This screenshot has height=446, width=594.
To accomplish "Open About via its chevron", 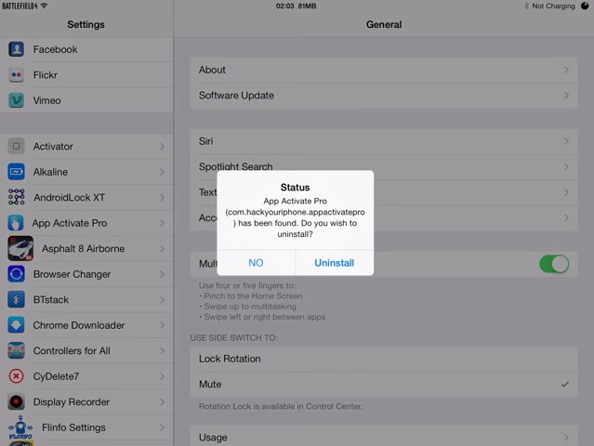I will coord(566,70).
